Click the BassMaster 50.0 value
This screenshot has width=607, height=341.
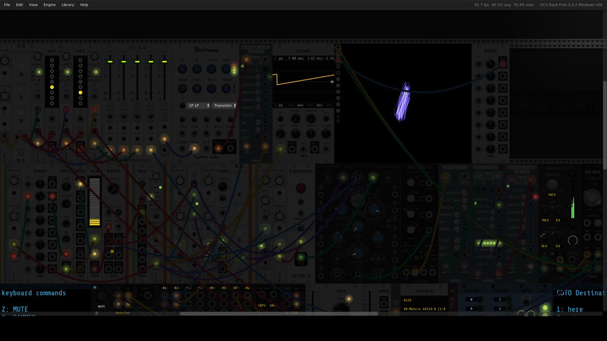[544, 246]
